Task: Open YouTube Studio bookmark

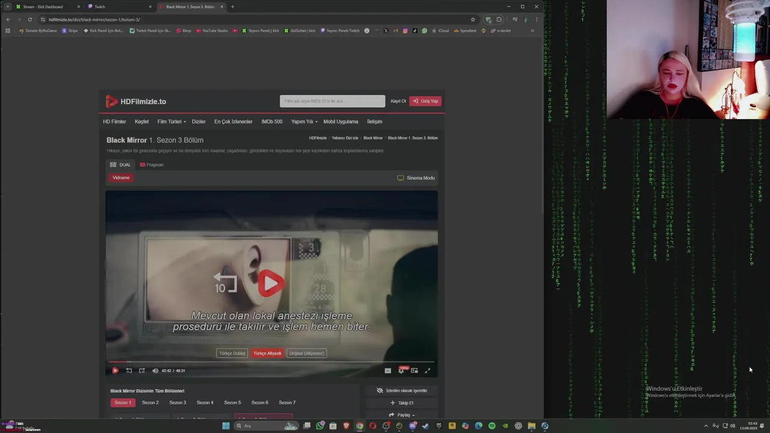Action: tap(212, 31)
